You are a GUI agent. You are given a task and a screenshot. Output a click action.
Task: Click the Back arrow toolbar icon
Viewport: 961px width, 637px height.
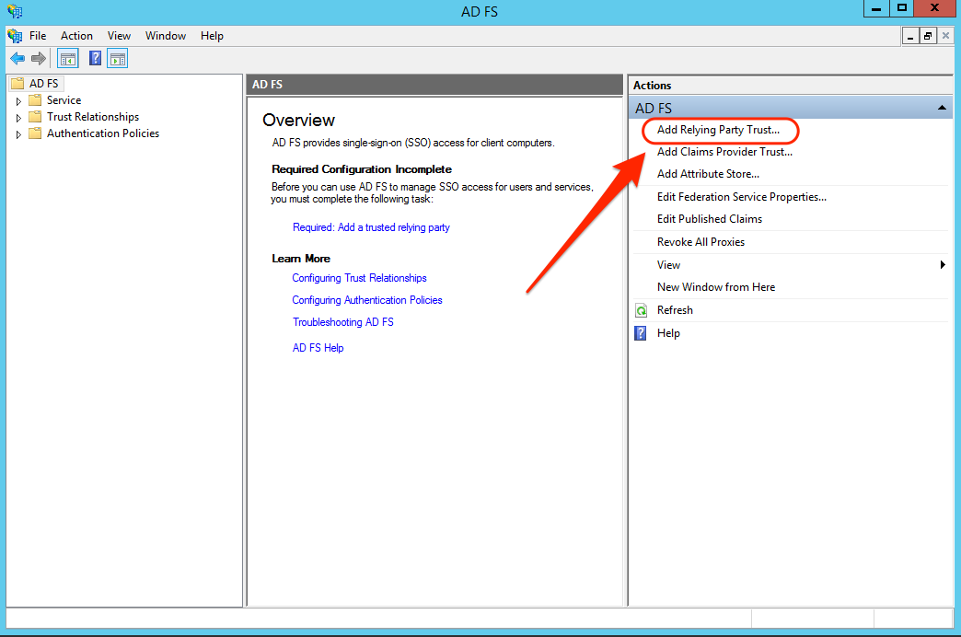(17, 59)
